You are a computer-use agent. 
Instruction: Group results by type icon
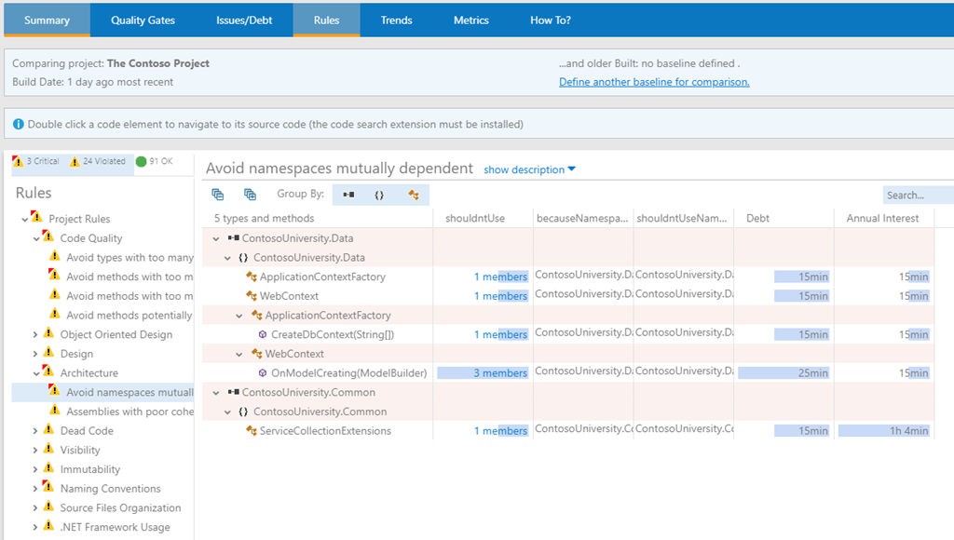point(413,195)
